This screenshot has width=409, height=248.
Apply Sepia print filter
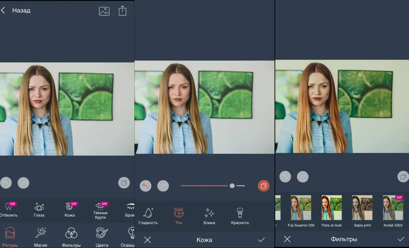(362, 211)
